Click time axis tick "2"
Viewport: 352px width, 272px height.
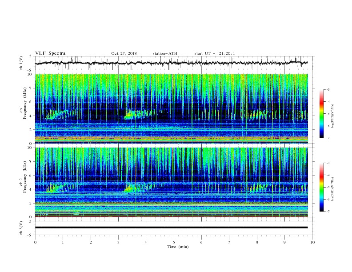pyautogui.click(x=91, y=242)
